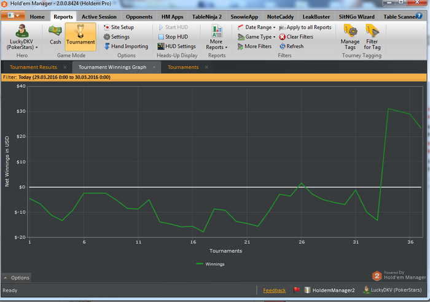The image size is (430, 302).
Task: Click the blue help question mark icon
Action: tap(419, 15)
